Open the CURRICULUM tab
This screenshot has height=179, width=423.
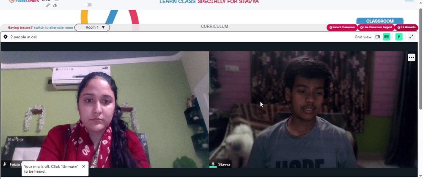214,27
